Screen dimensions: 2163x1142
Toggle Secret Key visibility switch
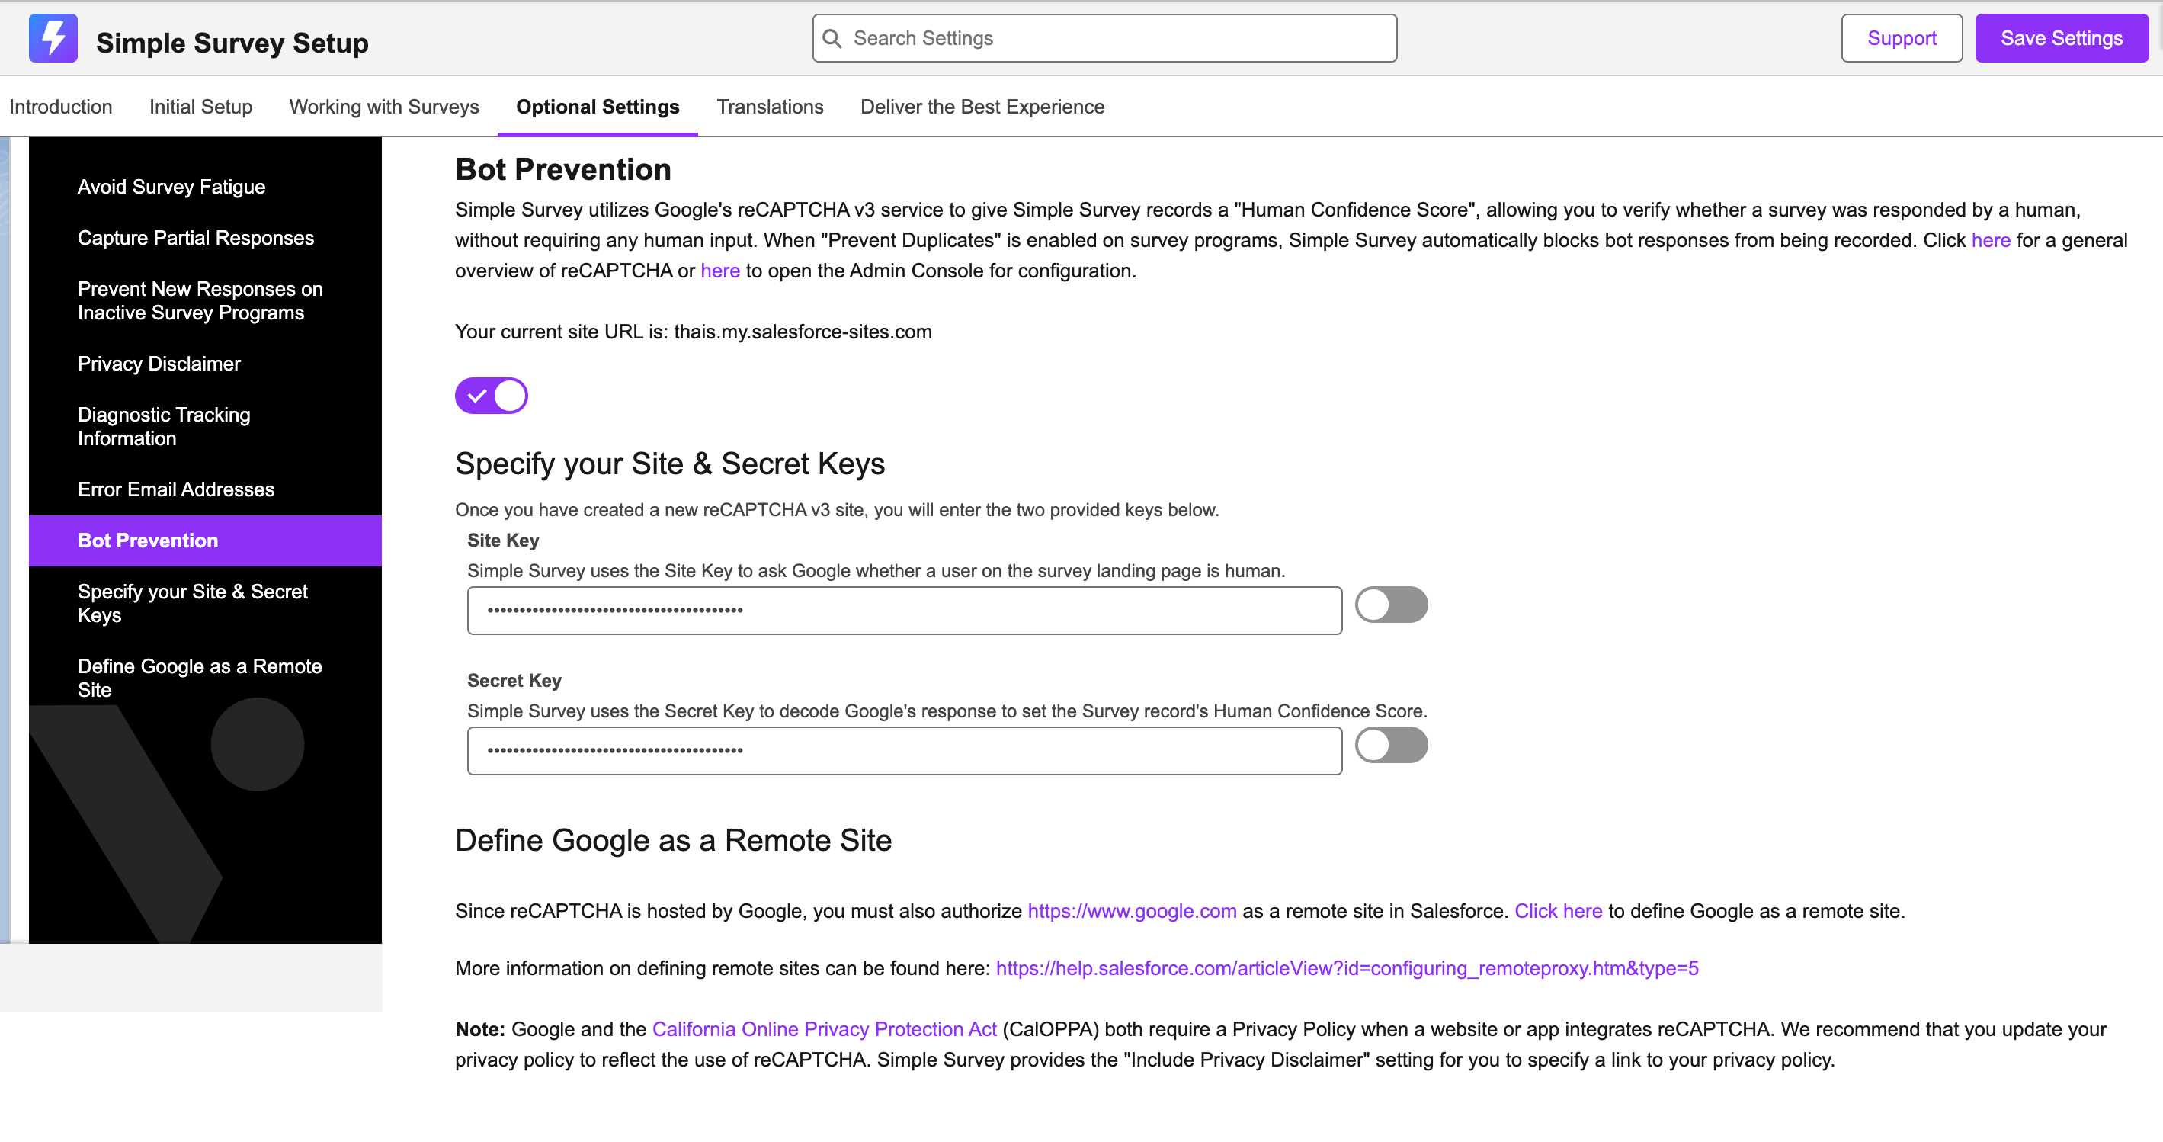pyautogui.click(x=1392, y=746)
